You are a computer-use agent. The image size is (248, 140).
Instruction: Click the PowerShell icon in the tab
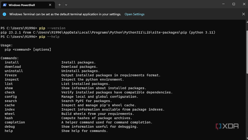(x=4, y=5)
